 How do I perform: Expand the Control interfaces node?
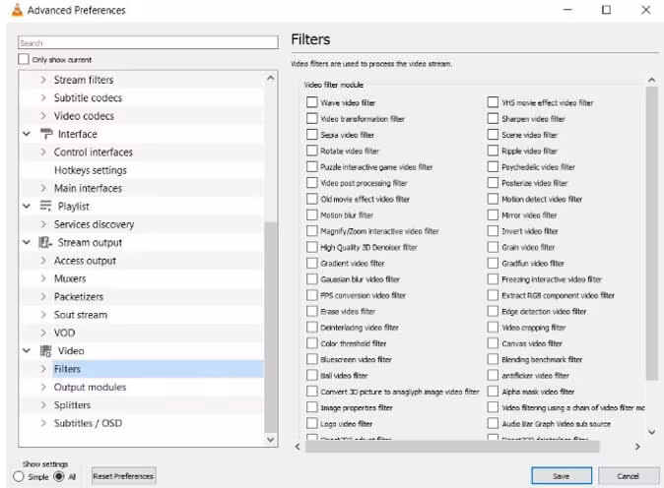pyautogui.click(x=43, y=152)
